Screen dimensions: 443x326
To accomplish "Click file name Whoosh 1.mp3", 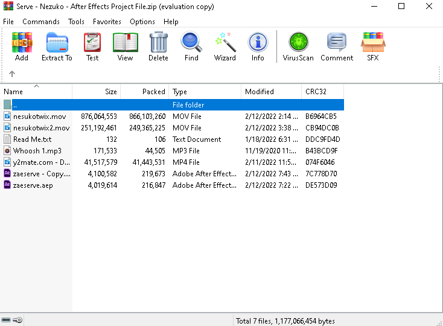I will point(37,151).
